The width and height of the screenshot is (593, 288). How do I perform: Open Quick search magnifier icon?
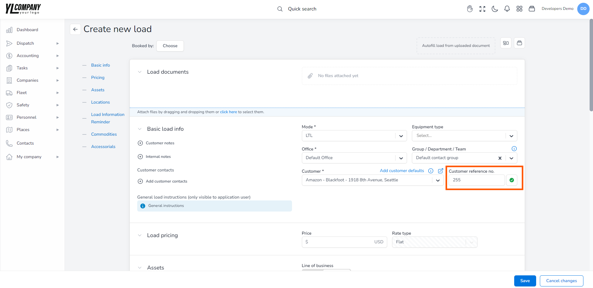pyautogui.click(x=280, y=9)
